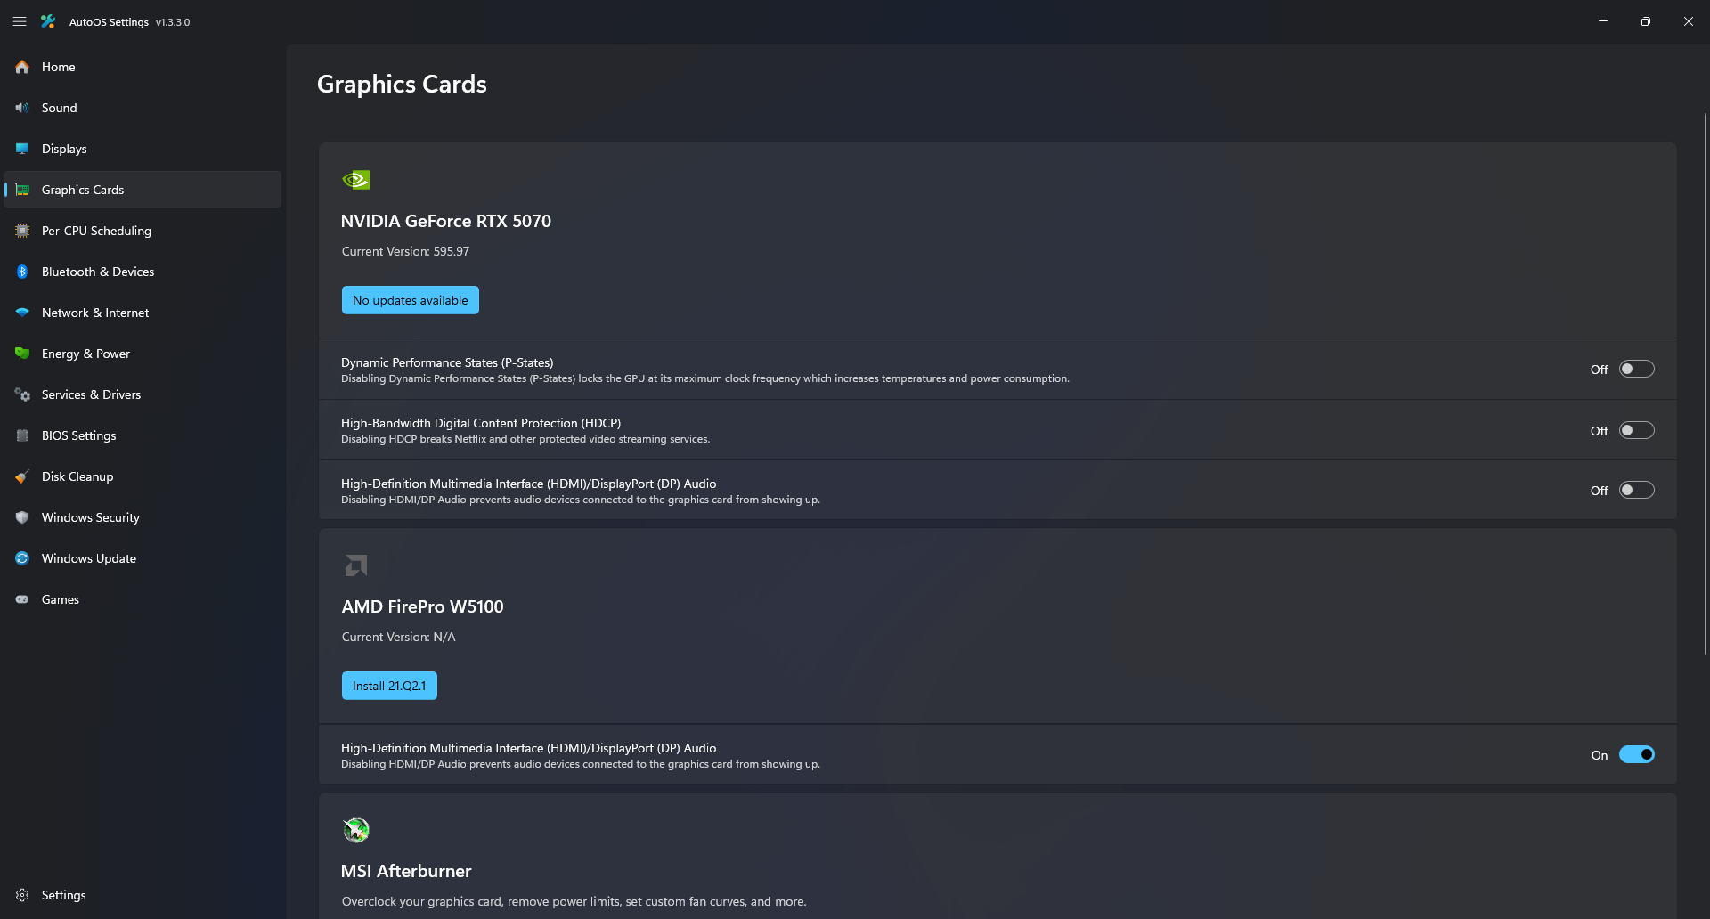This screenshot has width=1710, height=919.
Task: Click the AutoOS Settings app logo
Action: coord(48,21)
